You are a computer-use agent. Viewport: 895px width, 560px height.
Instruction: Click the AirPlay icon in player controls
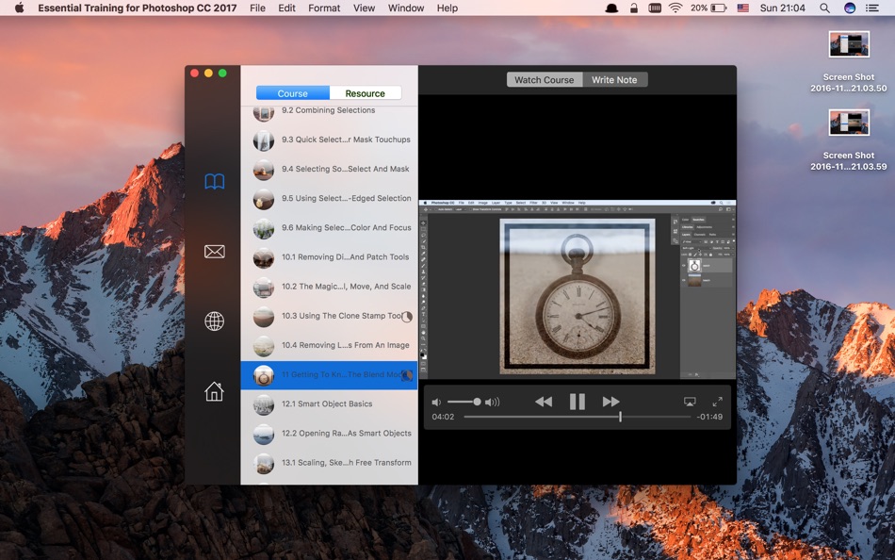[690, 402]
